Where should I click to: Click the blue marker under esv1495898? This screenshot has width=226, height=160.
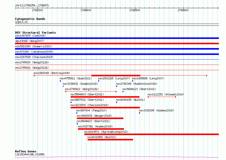(x=133, y=81)
